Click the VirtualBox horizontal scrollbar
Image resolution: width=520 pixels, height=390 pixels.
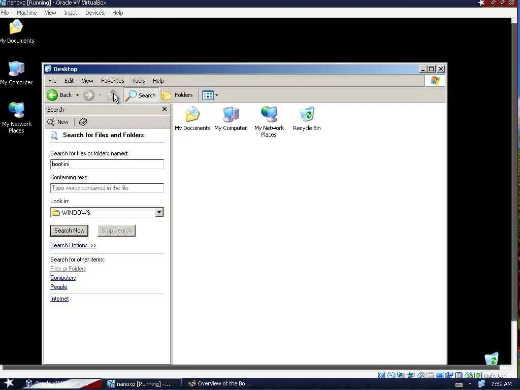click(251, 367)
